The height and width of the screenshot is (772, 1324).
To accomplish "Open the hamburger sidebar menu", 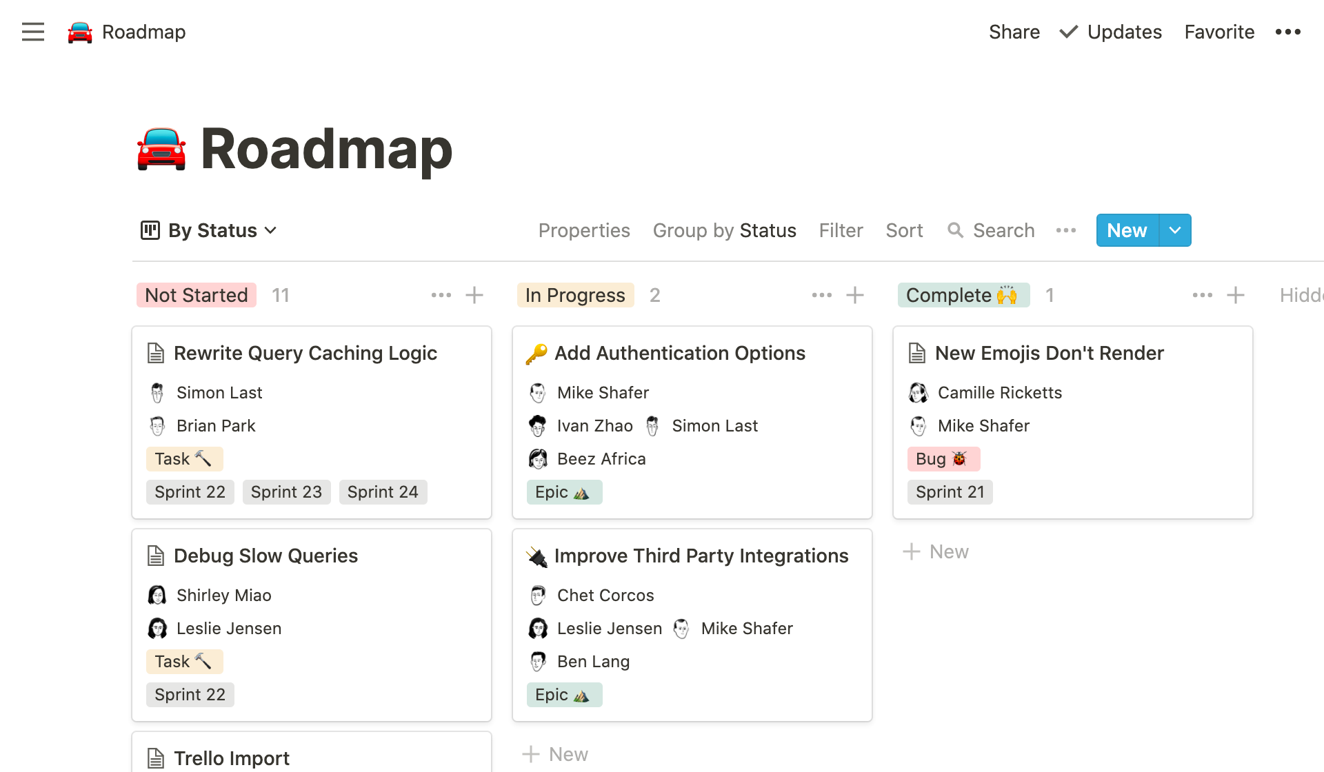I will pyautogui.click(x=32, y=32).
